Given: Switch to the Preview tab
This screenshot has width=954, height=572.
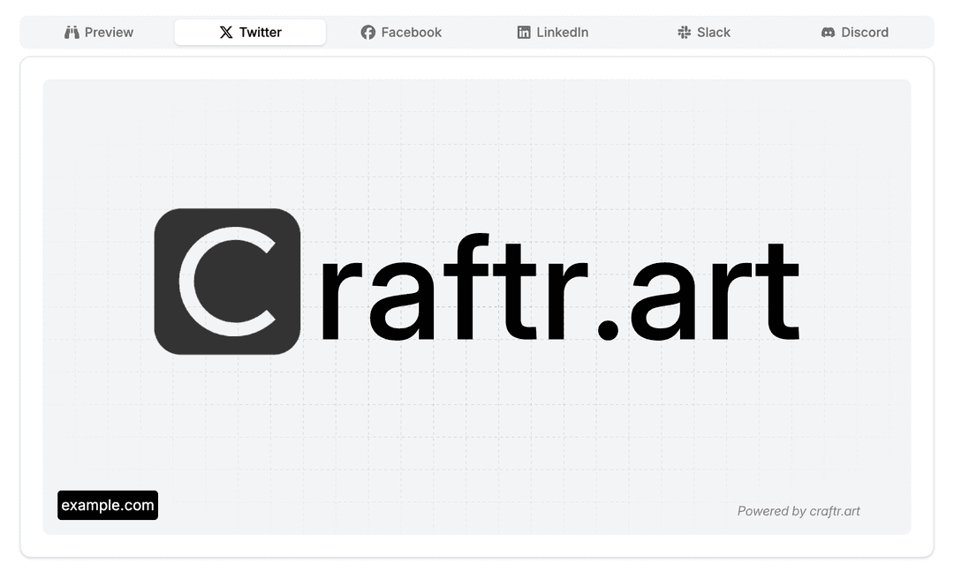Looking at the screenshot, I should (x=109, y=33).
